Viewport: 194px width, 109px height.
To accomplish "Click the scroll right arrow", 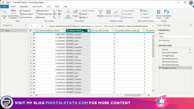I will [x=149, y=95].
